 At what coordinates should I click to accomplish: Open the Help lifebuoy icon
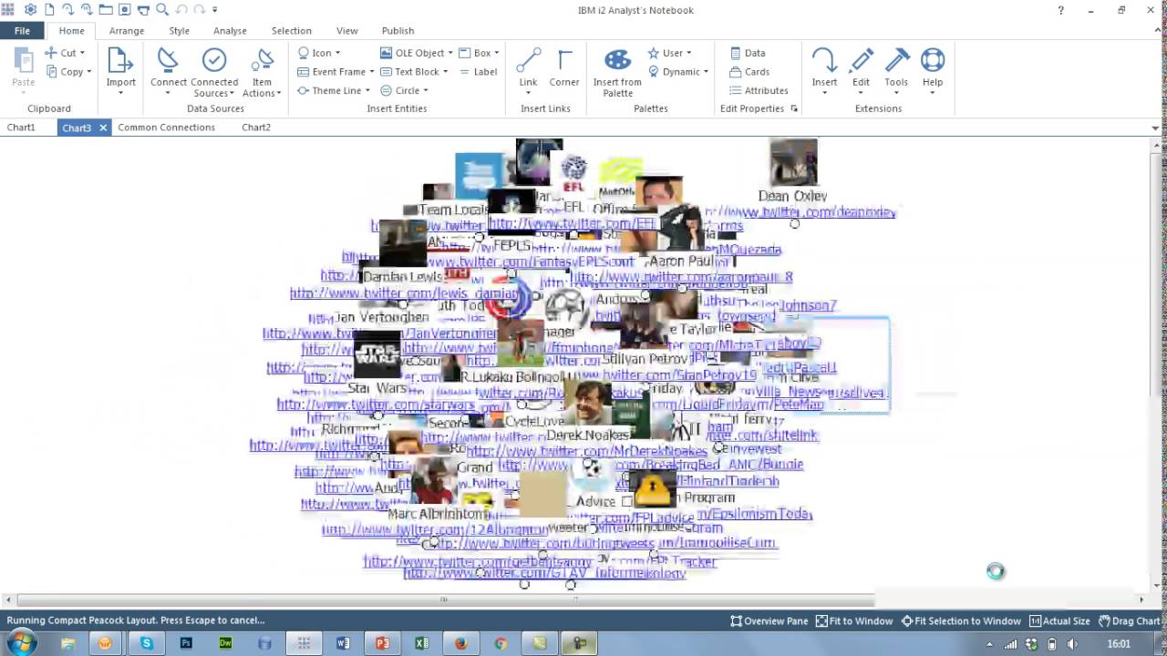click(932, 60)
